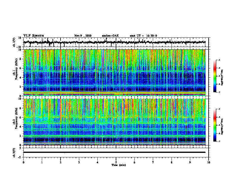Click the time axis tick label "5"

pyautogui.click(x=116, y=162)
